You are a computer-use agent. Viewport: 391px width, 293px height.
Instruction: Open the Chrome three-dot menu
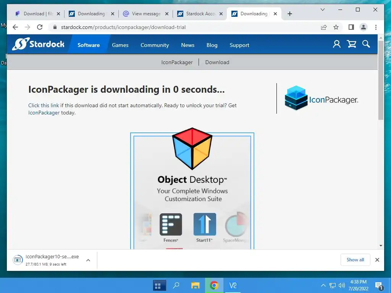pyautogui.click(x=376, y=27)
